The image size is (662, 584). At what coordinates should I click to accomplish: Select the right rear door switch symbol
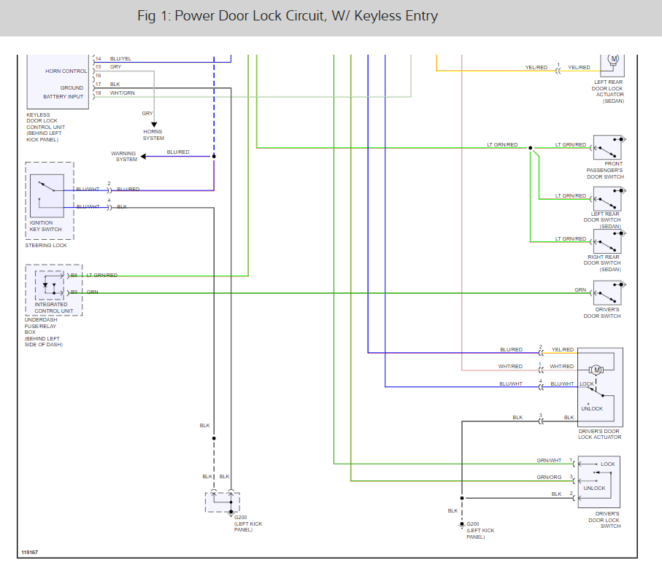pyautogui.click(x=606, y=243)
